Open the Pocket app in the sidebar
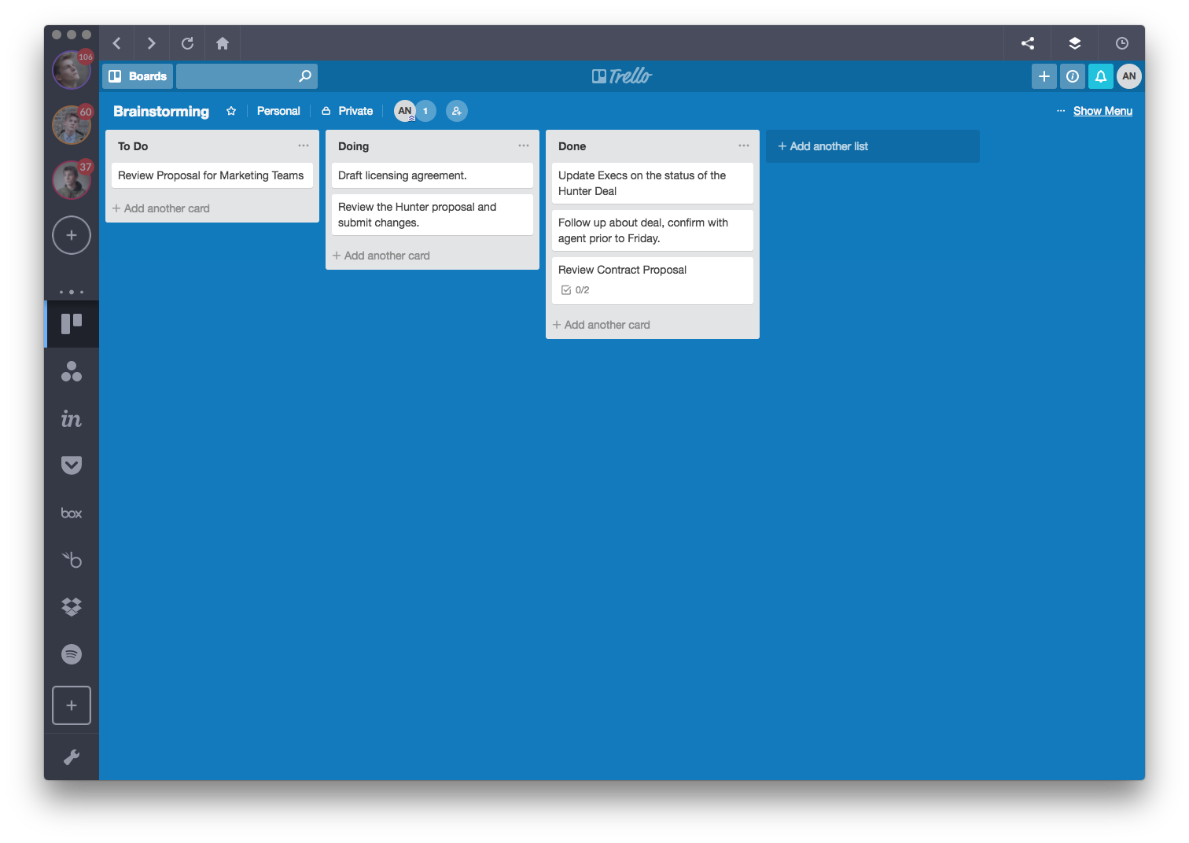 (x=72, y=466)
